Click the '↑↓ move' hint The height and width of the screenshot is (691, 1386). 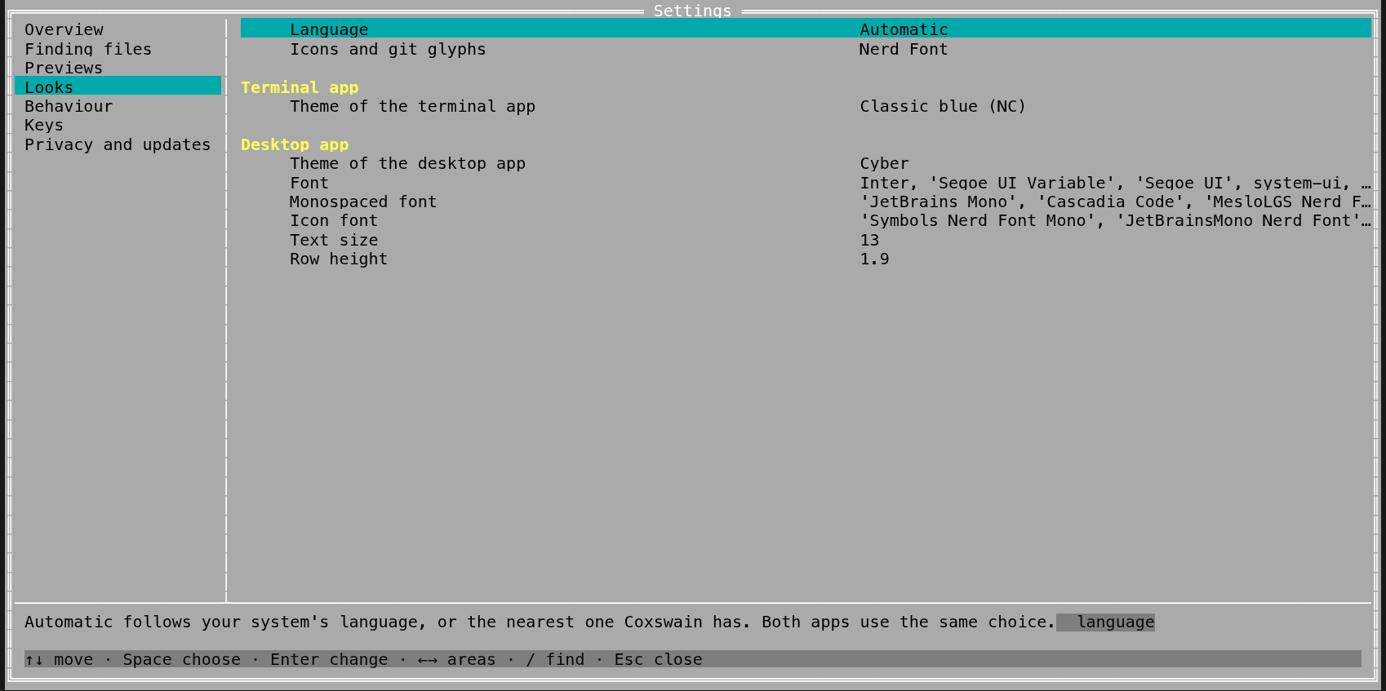pyautogui.click(x=59, y=659)
